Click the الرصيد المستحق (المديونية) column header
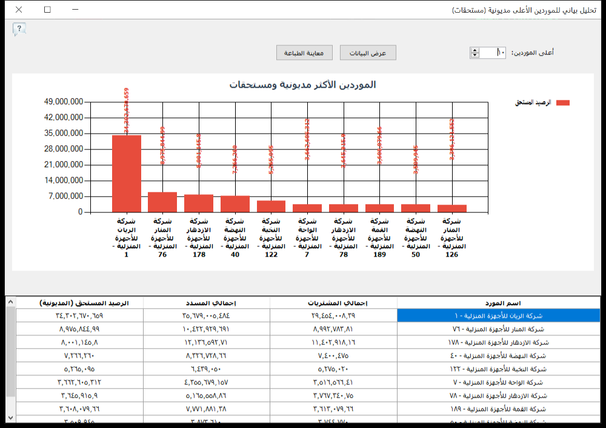The width and height of the screenshot is (606, 428). tap(79, 303)
